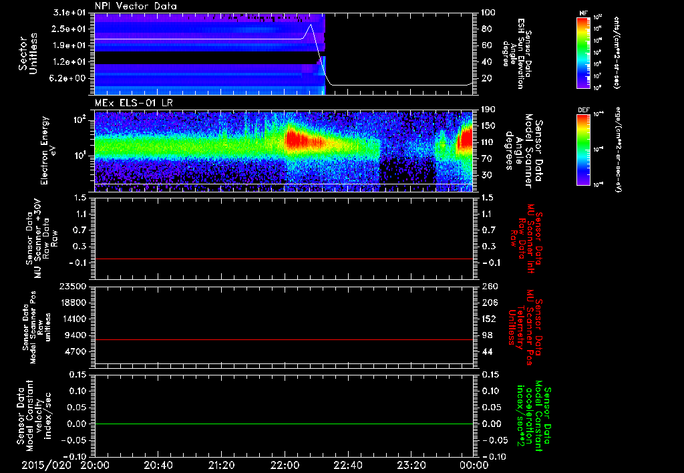Viewport: 684px width, 473px height.
Task: Click the MEx ELS-01 LR panel title
Action: [134, 104]
